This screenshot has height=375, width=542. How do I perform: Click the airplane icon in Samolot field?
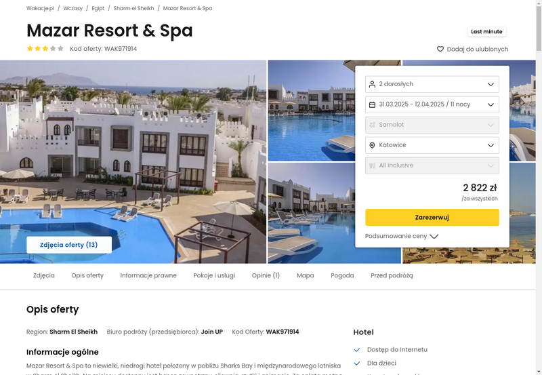pyautogui.click(x=372, y=125)
